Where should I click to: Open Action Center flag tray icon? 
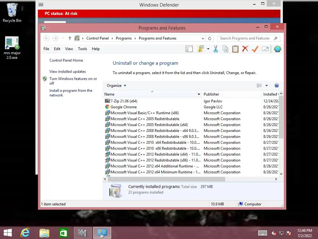[289, 233]
